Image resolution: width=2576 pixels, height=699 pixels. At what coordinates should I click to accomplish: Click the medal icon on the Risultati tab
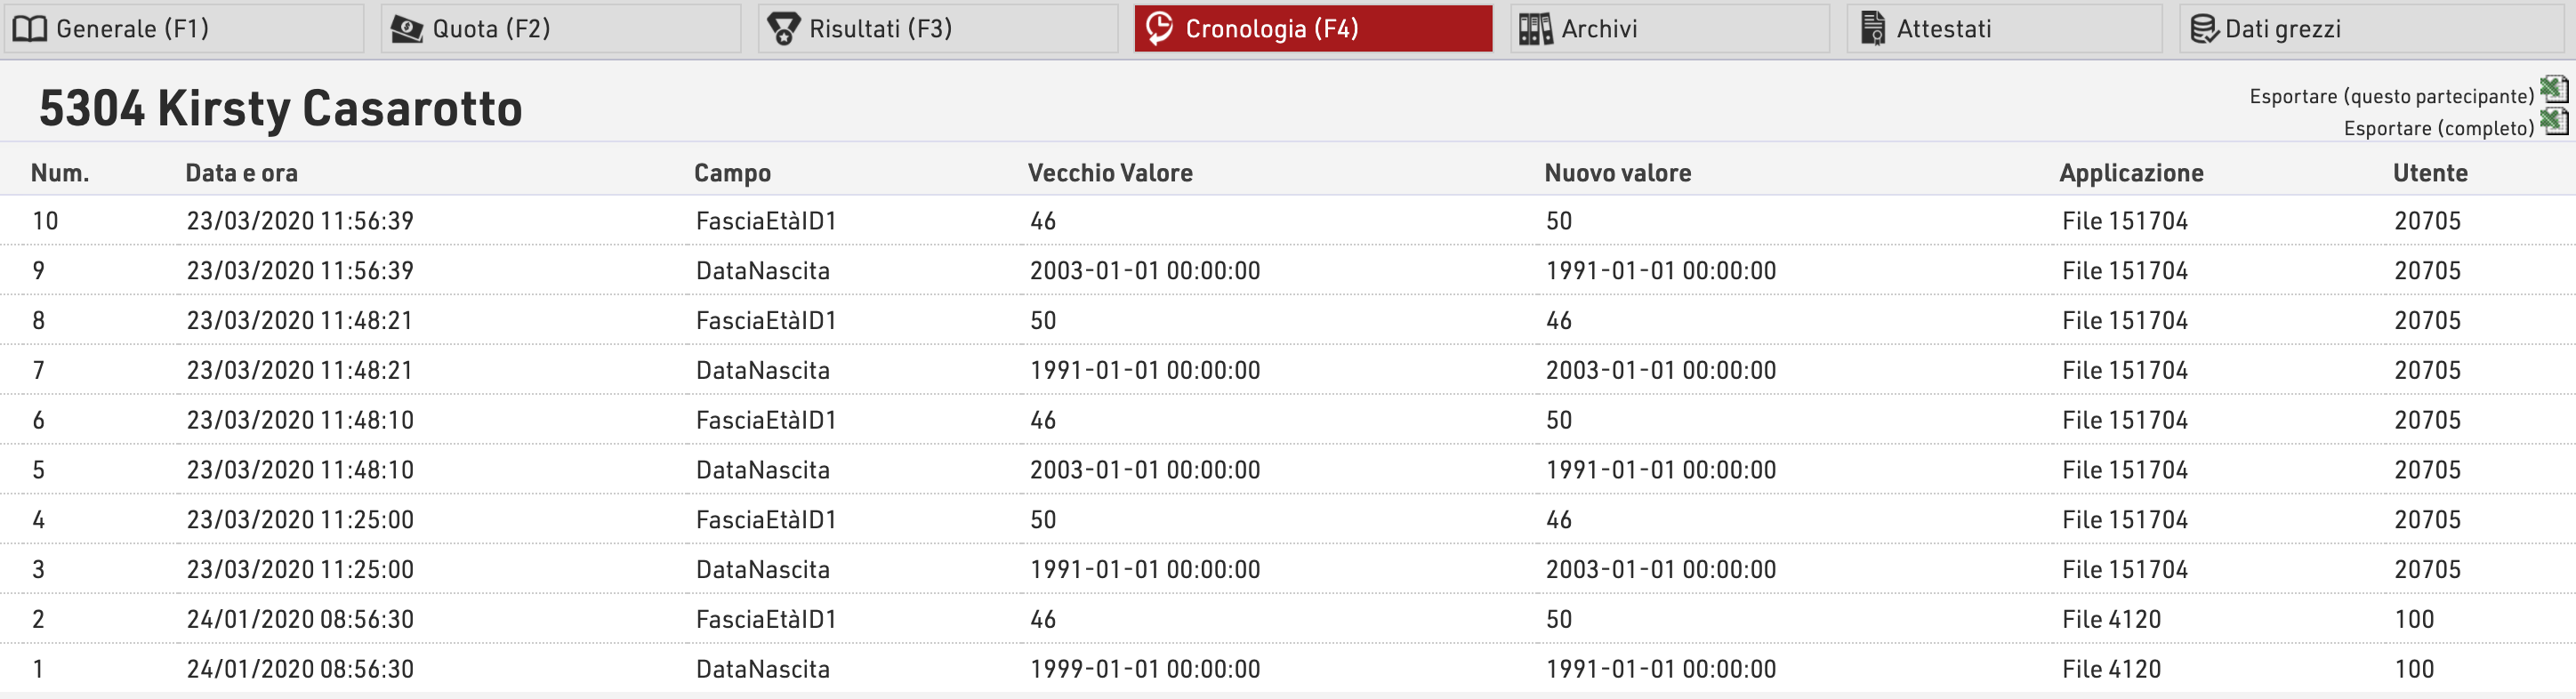tap(783, 29)
